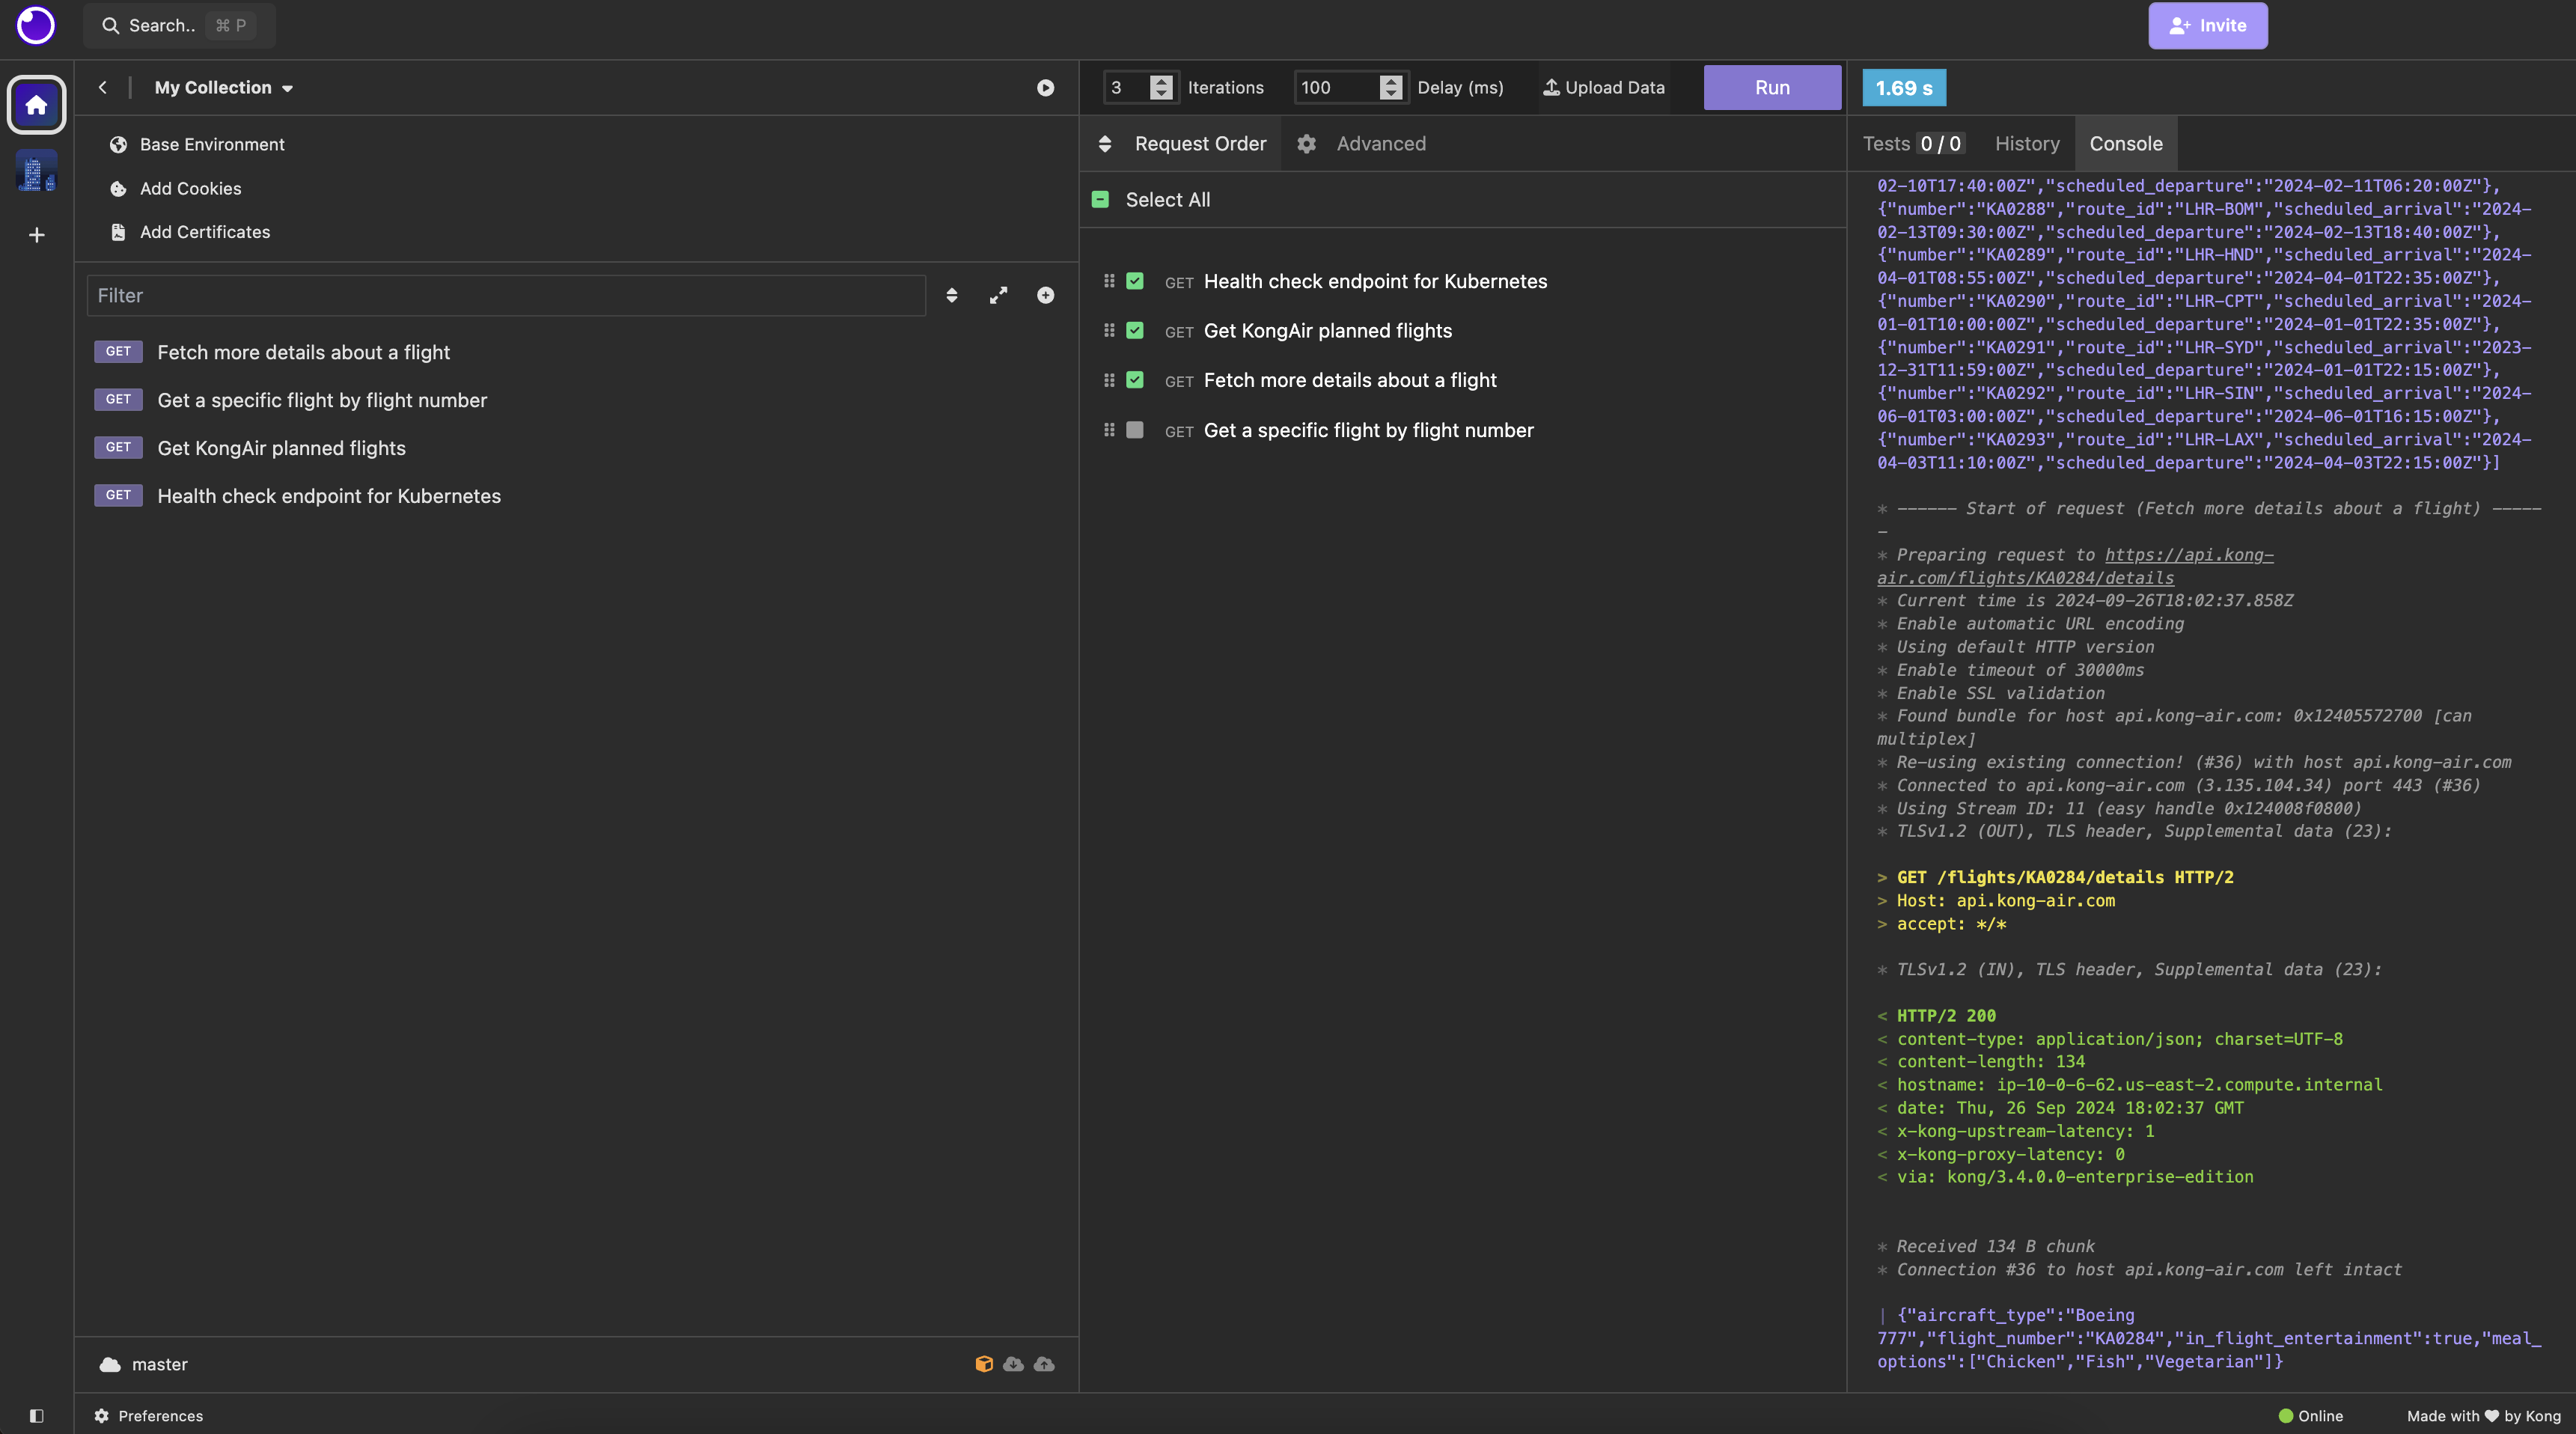
Task: Toggle the Select All checkbox
Action: pyautogui.click(x=1100, y=199)
